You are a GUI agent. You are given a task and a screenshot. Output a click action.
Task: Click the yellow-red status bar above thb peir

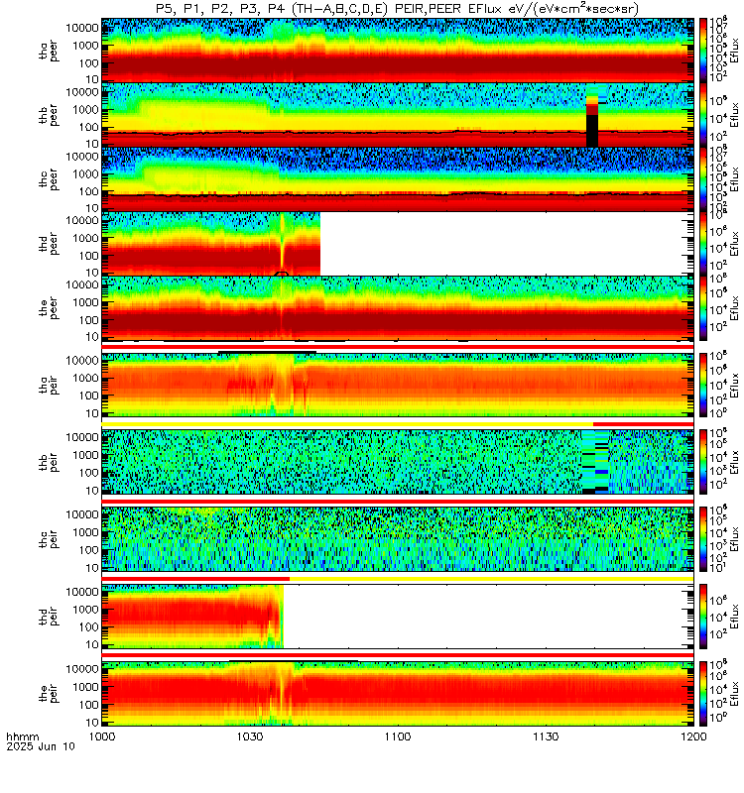pos(398,424)
